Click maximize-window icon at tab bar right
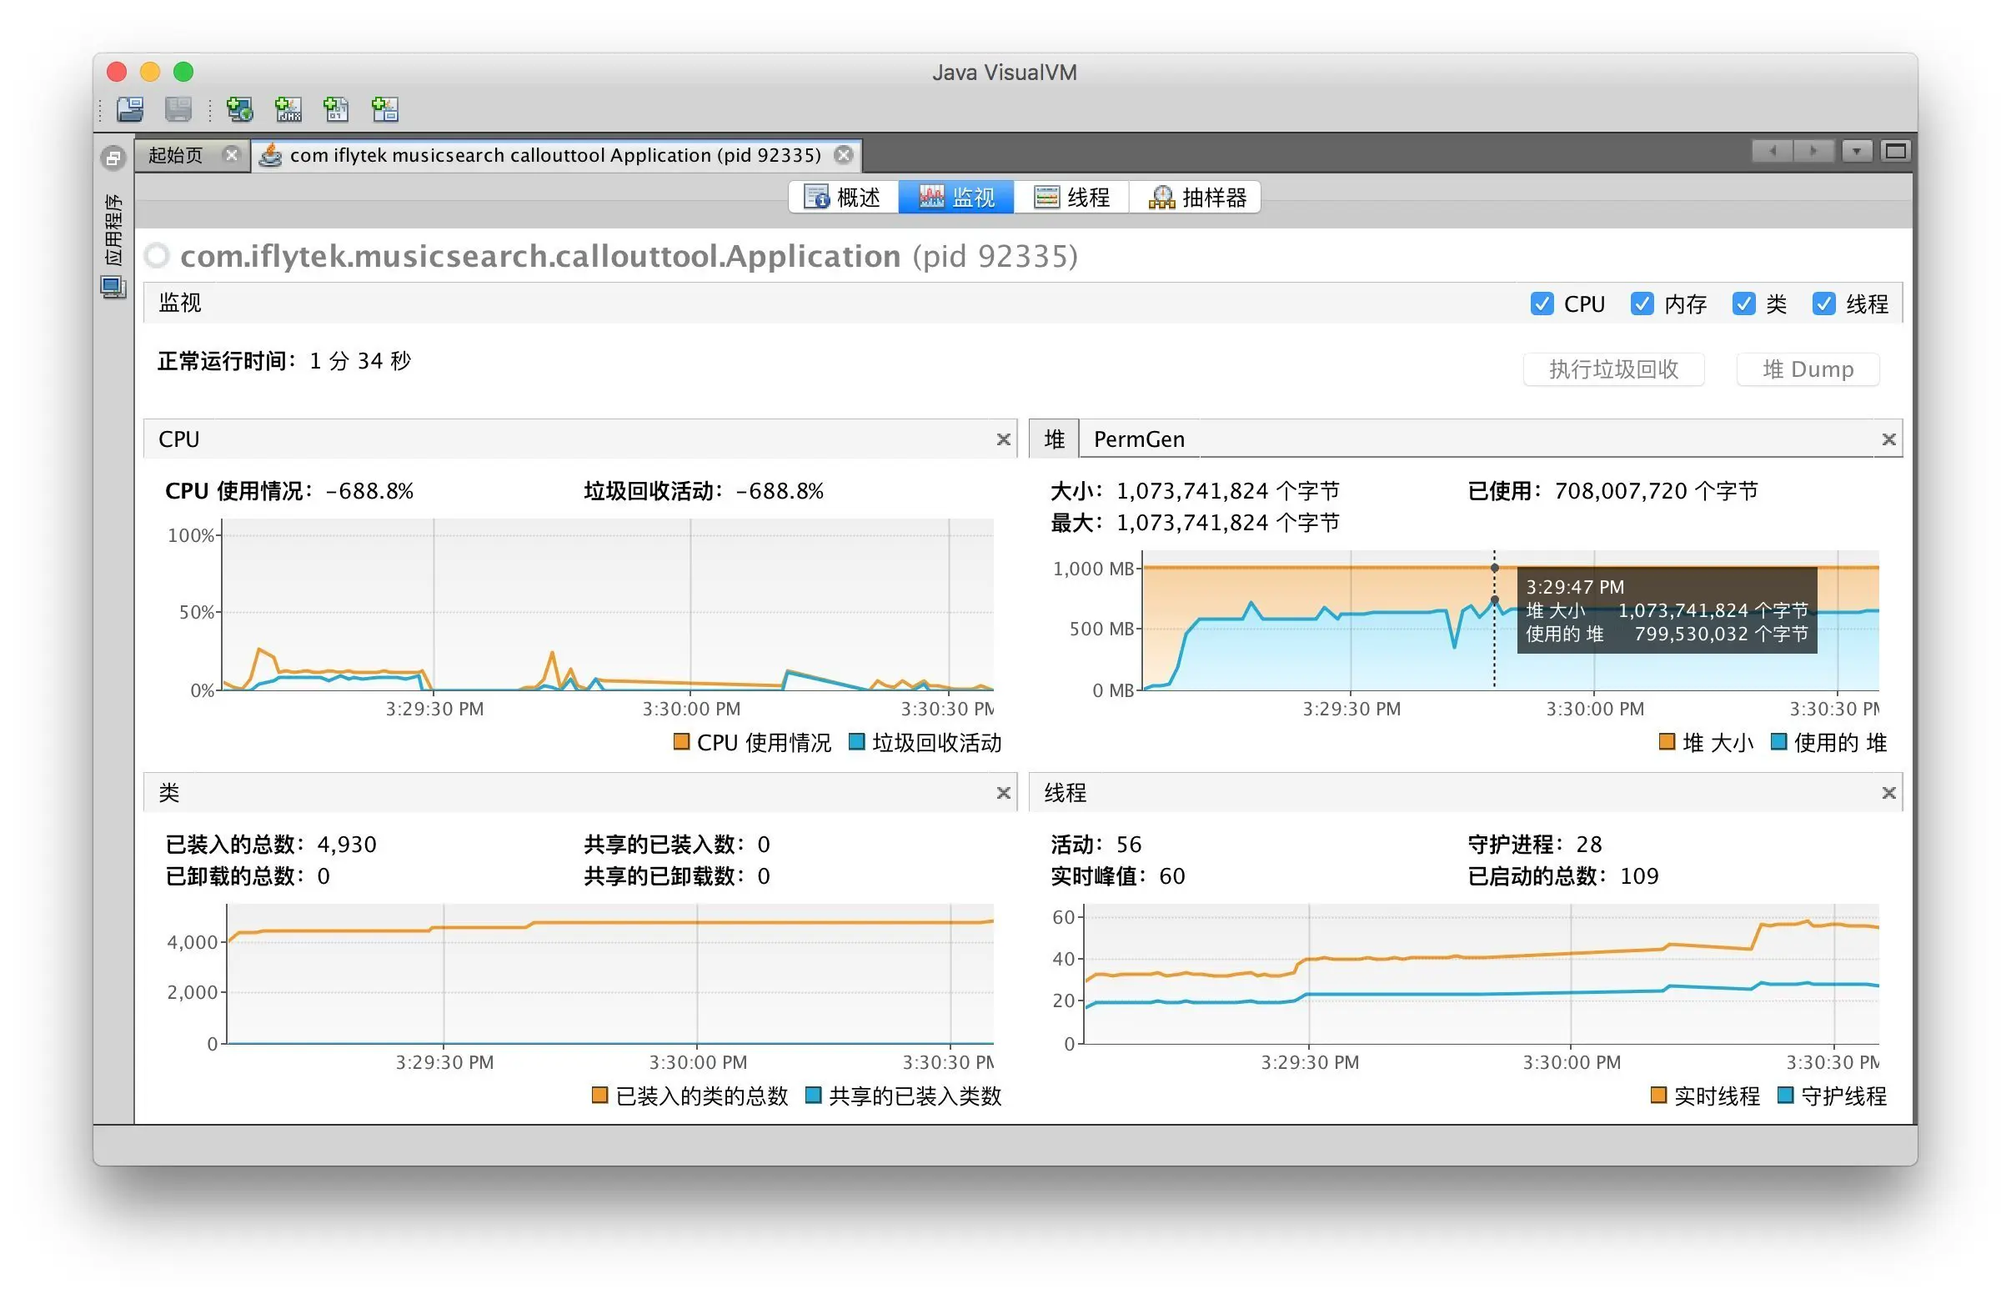The height and width of the screenshot is (1299, 2011). click(x=1895, y=151)
